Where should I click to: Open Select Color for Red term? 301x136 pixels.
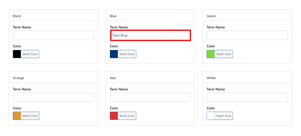[127, 116]
